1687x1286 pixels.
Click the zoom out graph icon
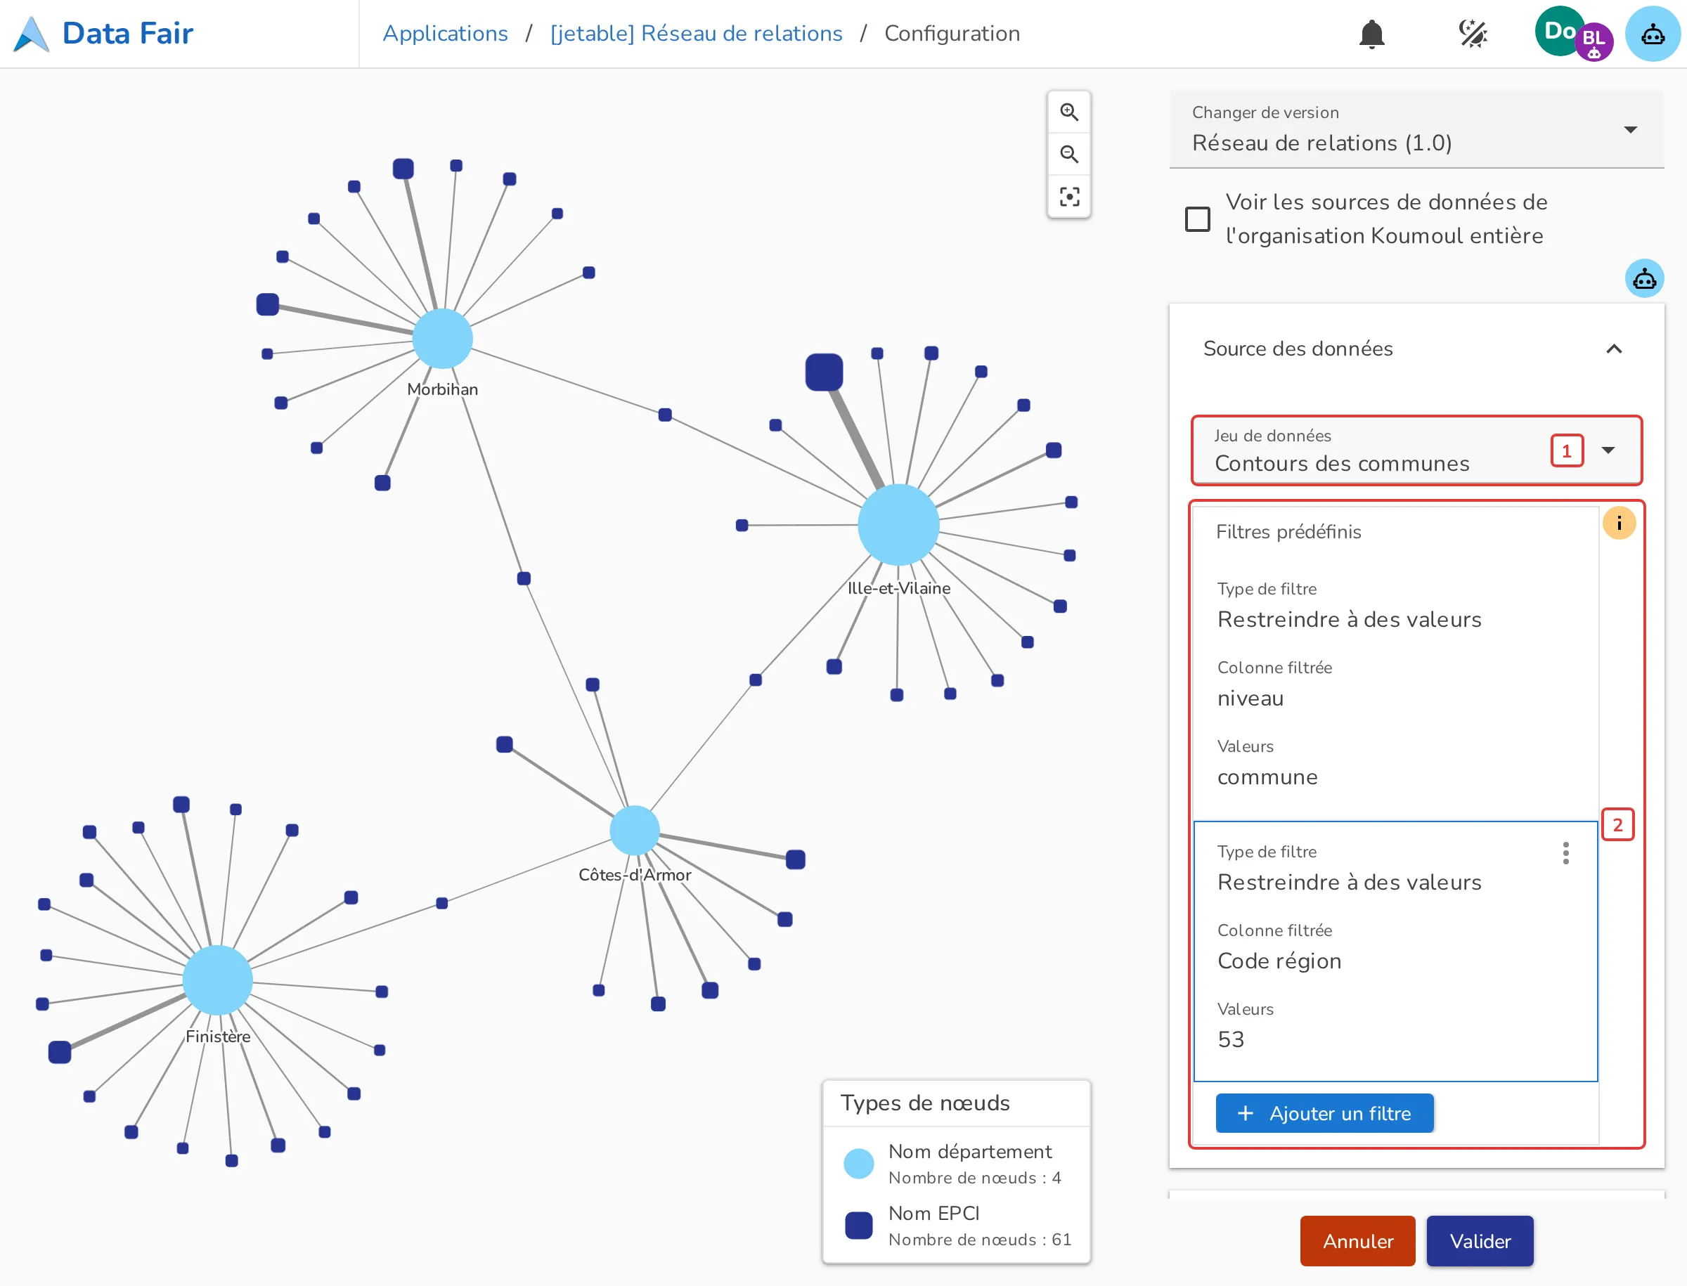1069,154
